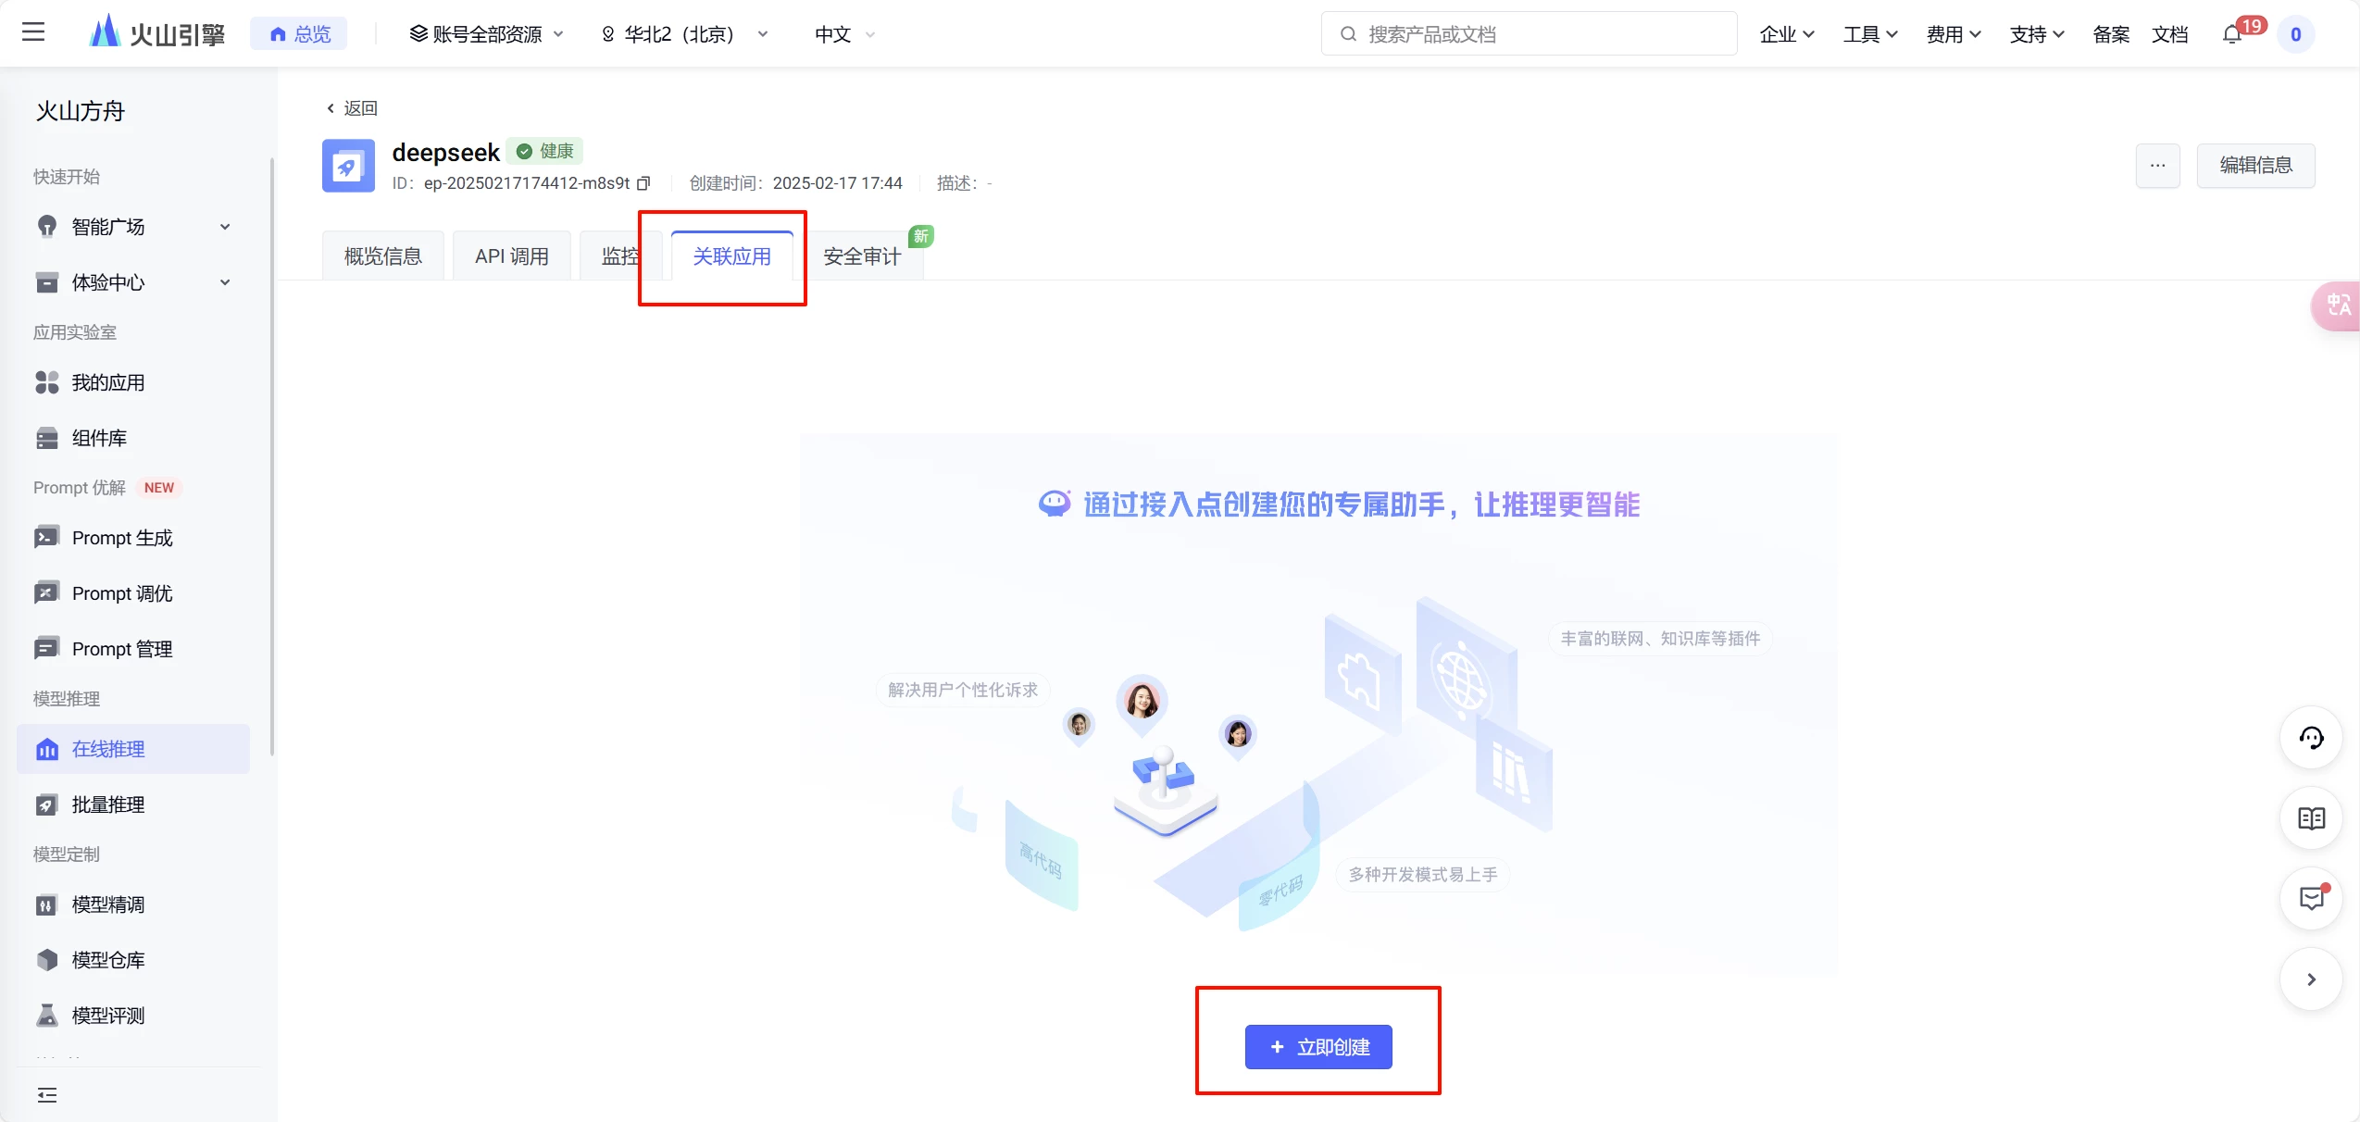Click the hamburger menu icon

33,32
